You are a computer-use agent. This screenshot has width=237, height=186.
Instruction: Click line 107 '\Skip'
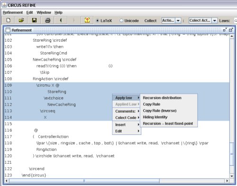(x=45, y=72)
